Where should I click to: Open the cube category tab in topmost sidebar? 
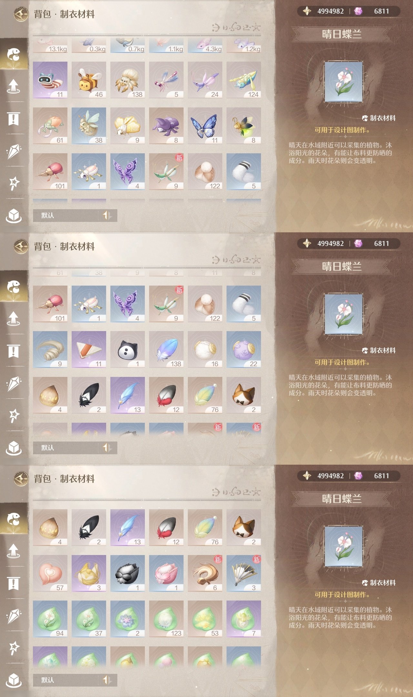point(14,216)
